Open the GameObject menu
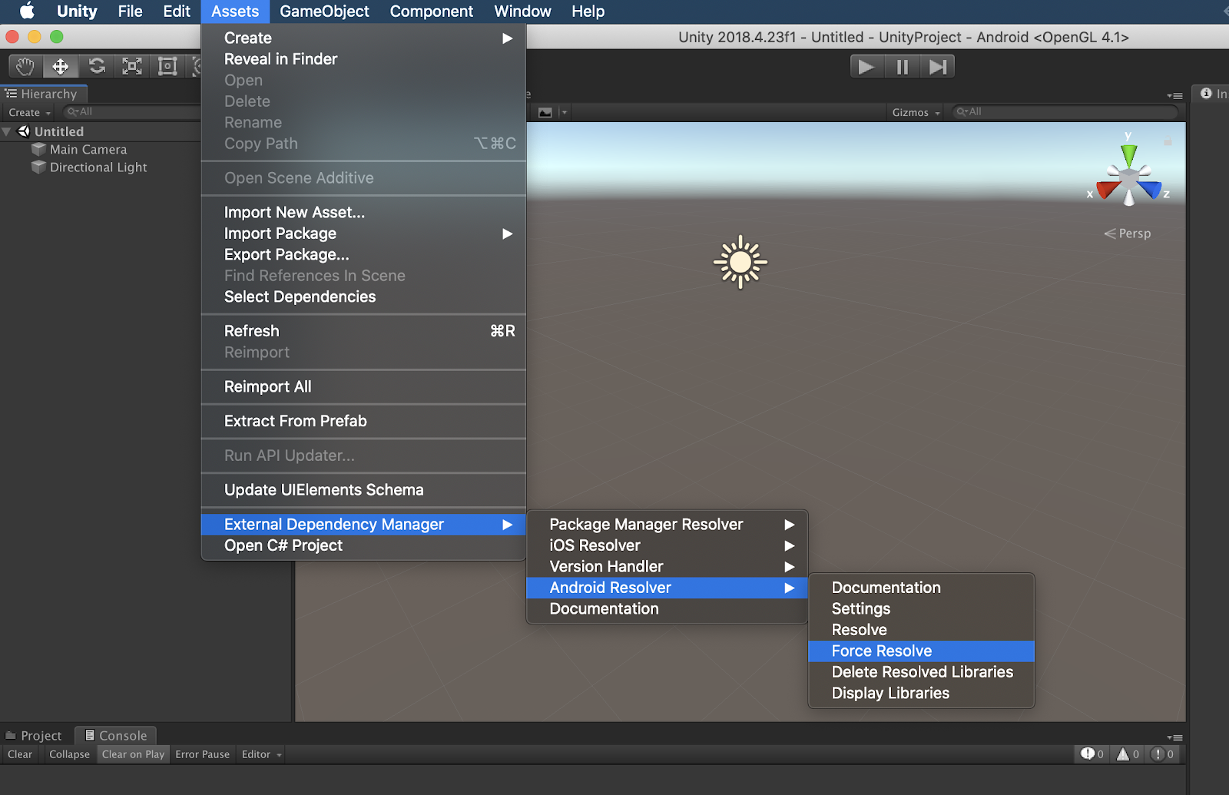This screenshot has height=795, width=1229. [324, 11]
